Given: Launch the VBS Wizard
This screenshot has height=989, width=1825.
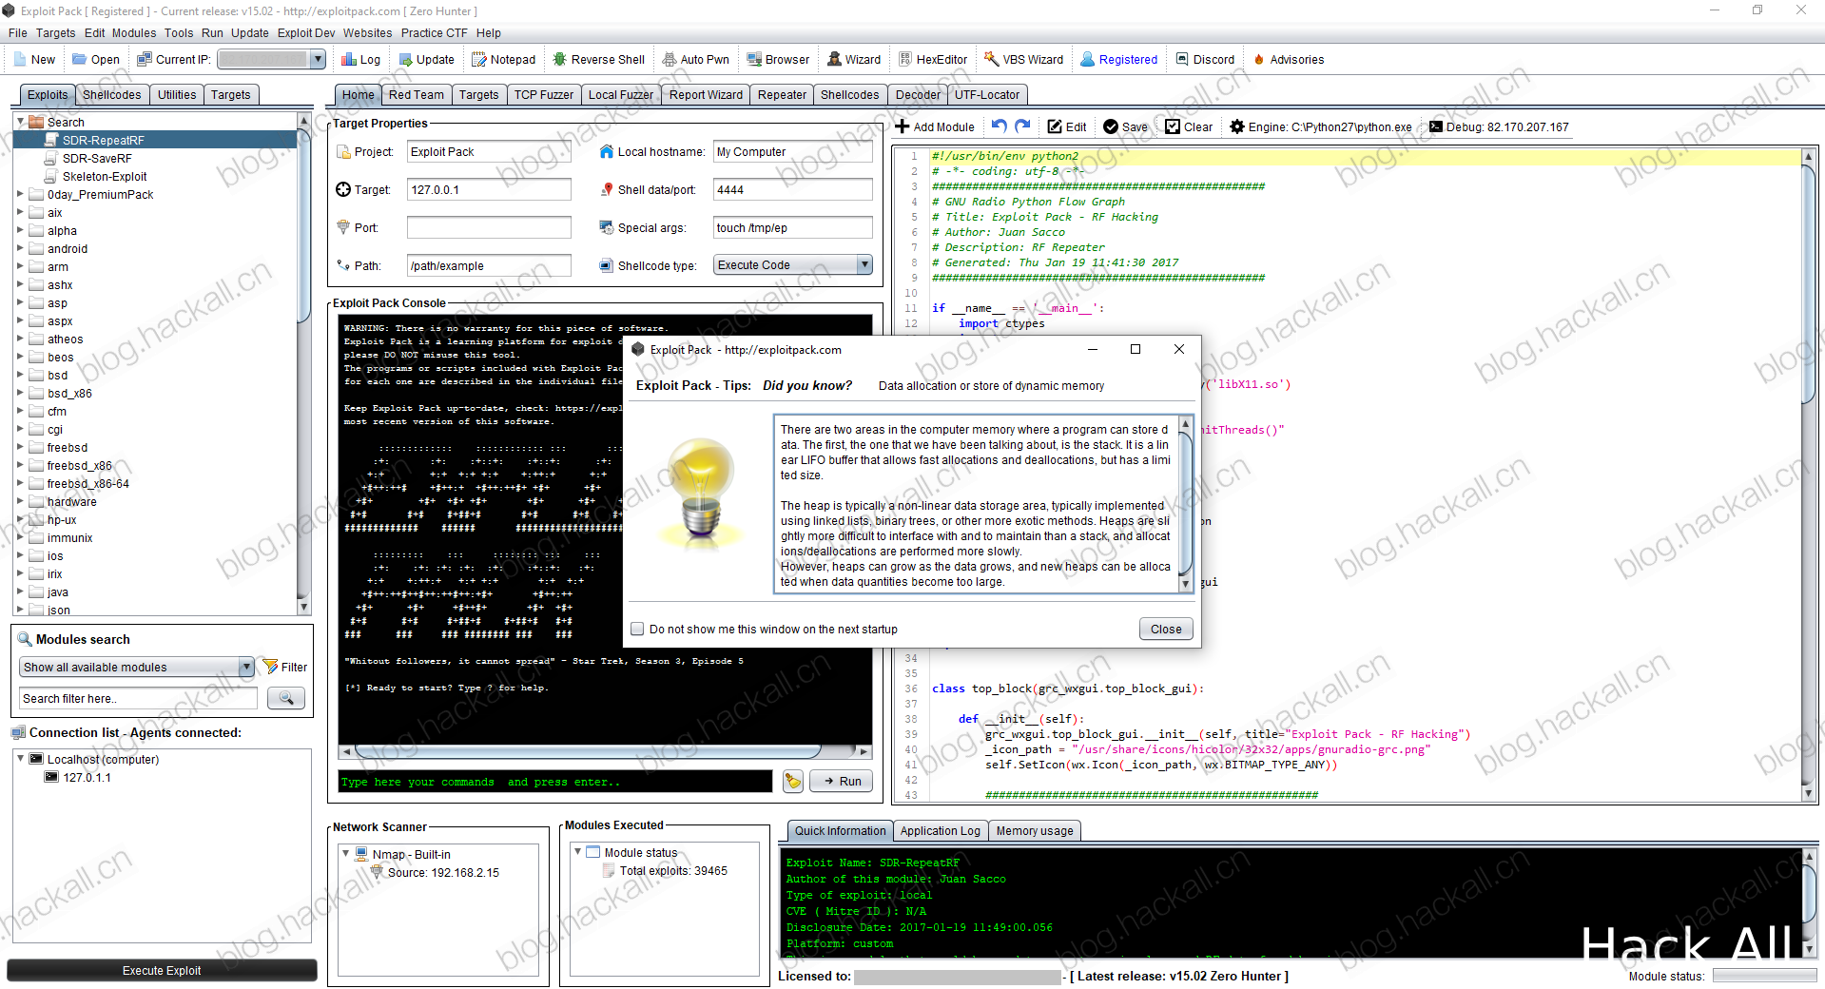Looking at the screenshot, I should 1023,59.
